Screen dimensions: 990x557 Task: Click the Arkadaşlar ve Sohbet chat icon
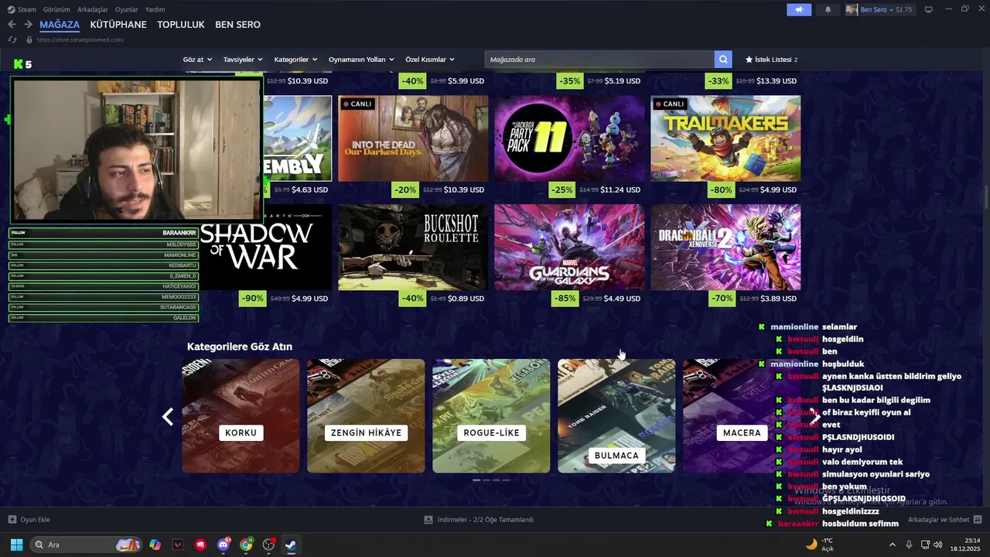(978, 520)
